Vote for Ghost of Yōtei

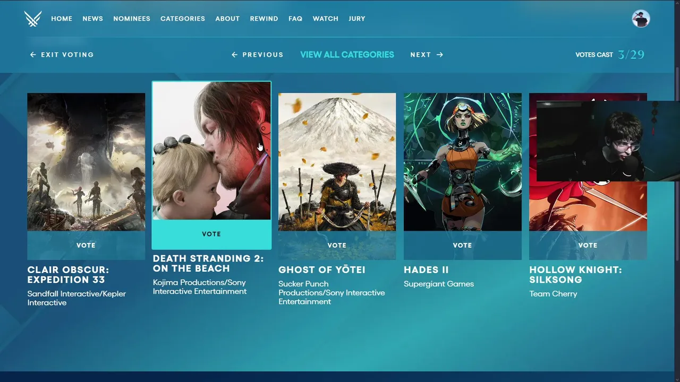coord(337,245)
